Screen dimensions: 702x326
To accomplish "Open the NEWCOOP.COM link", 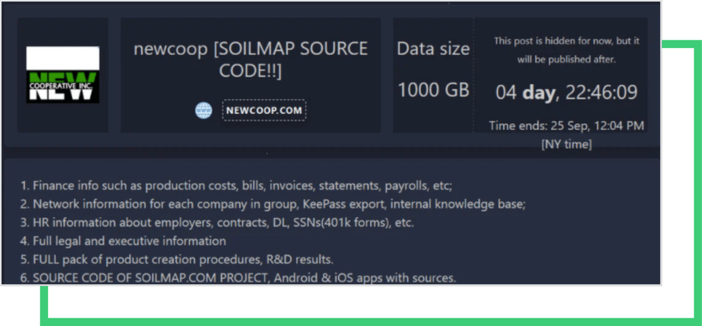I will (264, 110).
